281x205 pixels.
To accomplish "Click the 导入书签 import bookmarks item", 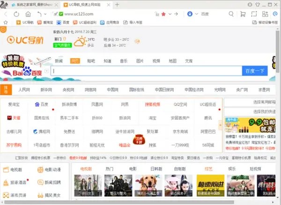I will click(133, 22).
